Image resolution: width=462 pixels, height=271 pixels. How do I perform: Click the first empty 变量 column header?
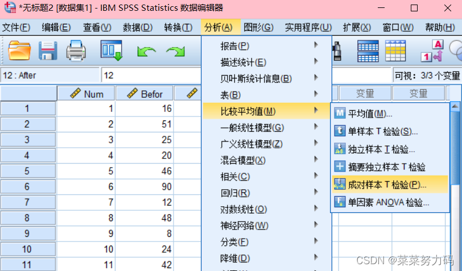click(x=365, y=93)
